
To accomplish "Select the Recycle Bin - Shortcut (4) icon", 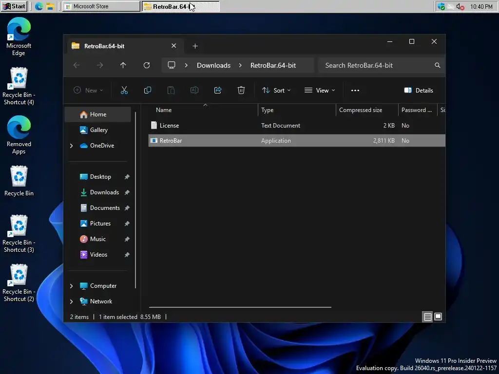I will click(x=19, y=86).
